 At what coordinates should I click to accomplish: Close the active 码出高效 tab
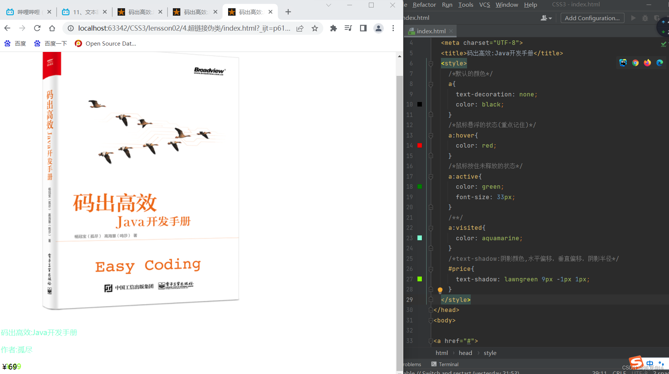(x=270, y=12)
